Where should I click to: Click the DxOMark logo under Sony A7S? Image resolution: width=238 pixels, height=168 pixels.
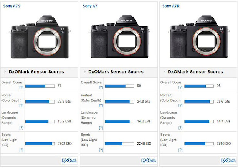tap(69, 161)
